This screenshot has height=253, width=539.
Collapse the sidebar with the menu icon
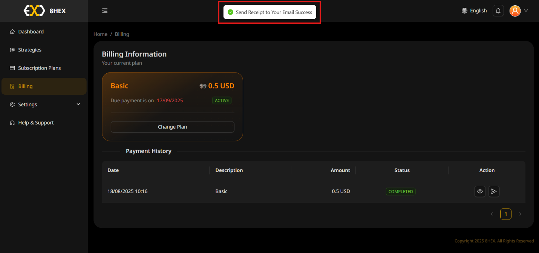click(105, 11)
